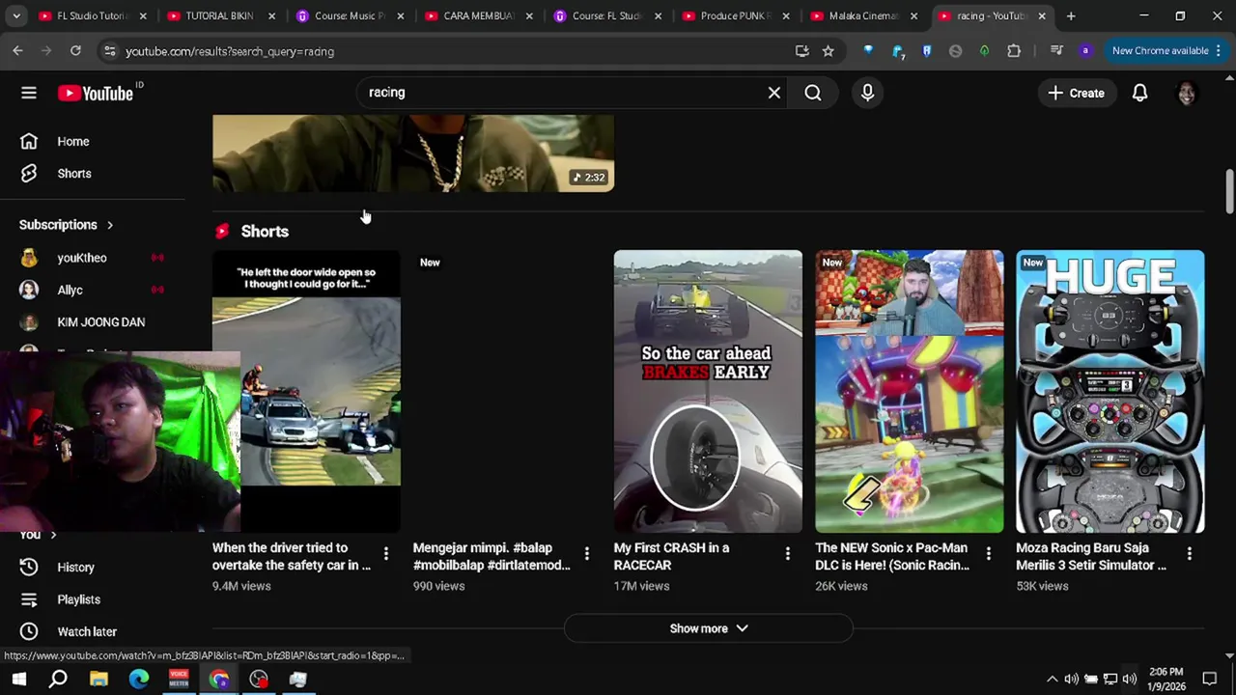Open options for the safety car Short
This screenshot has width=1236, height=695.
[x=385, y=553]
